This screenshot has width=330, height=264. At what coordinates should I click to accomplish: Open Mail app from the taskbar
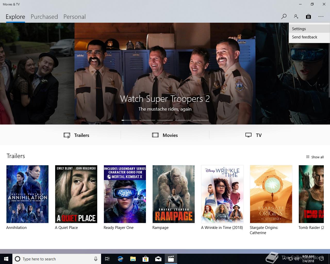coord(158,259)
